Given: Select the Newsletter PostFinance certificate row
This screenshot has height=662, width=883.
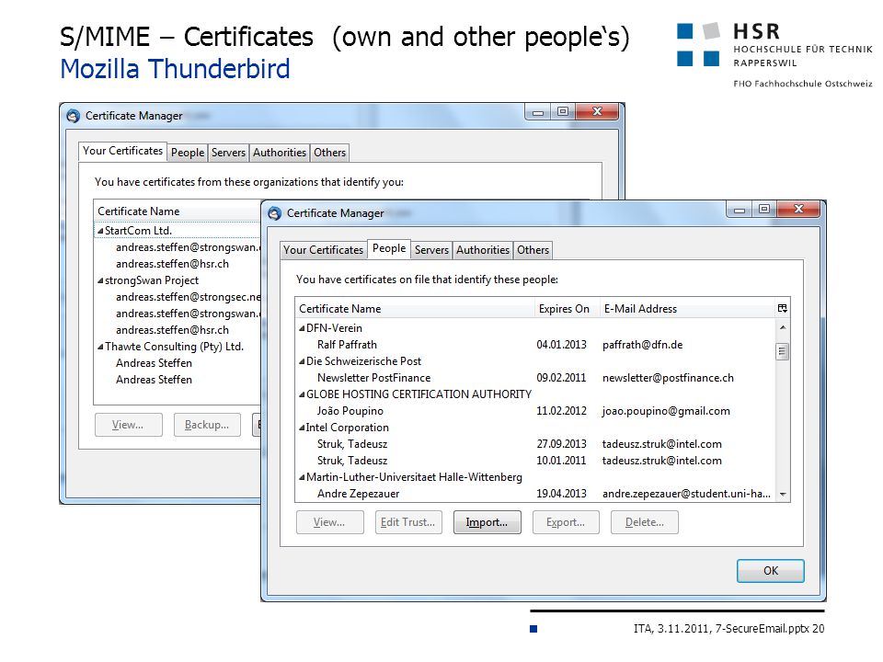Looking at the screenshot, I should [x=535, y=378].
